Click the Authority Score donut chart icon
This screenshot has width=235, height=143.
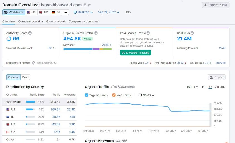[9, 39]
